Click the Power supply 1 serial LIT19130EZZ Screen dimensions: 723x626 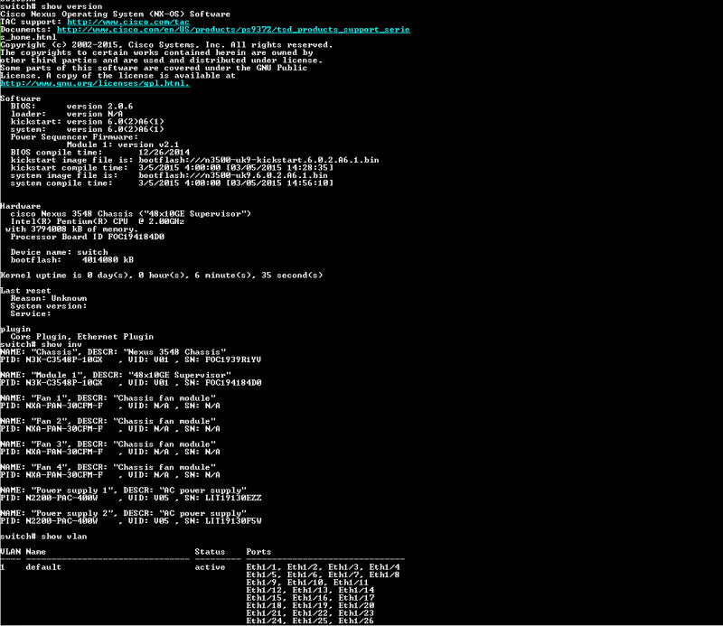coord(233,499)
